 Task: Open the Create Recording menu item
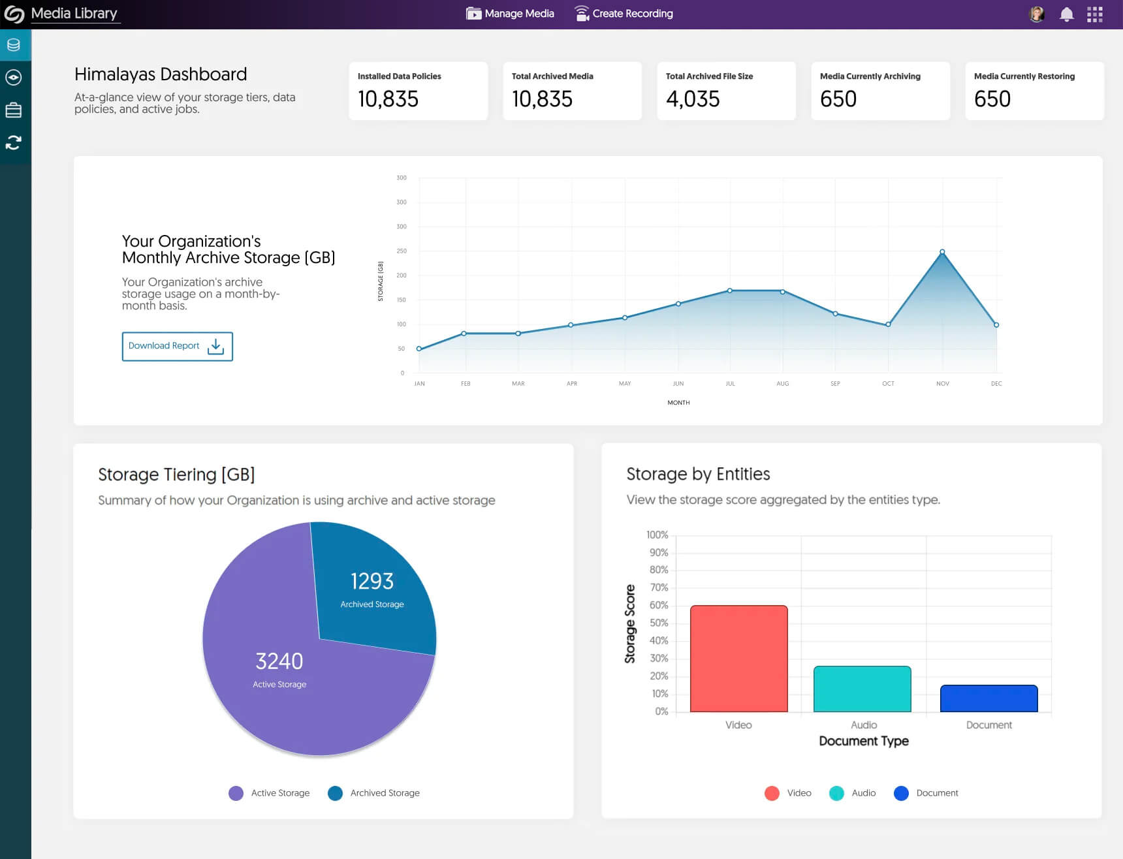pos(624,14)
